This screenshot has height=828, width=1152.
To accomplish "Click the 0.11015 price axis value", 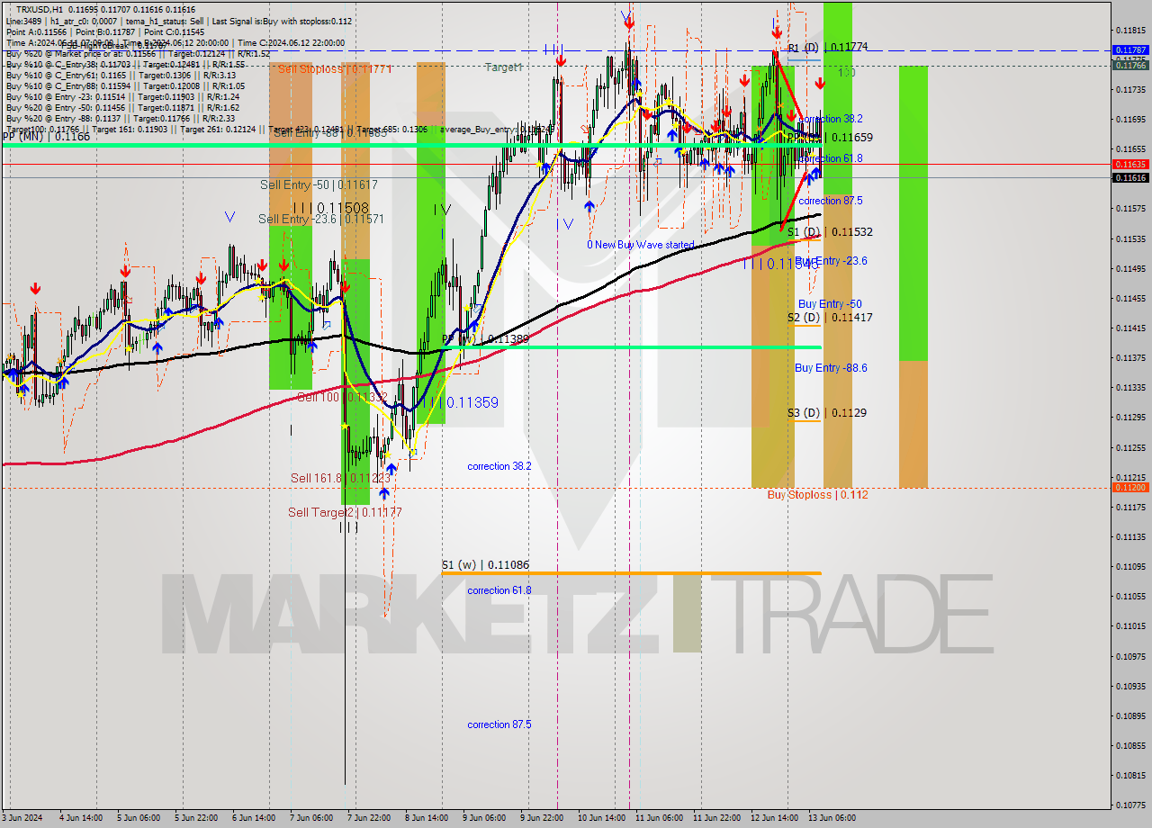I will coord(1131,625).
